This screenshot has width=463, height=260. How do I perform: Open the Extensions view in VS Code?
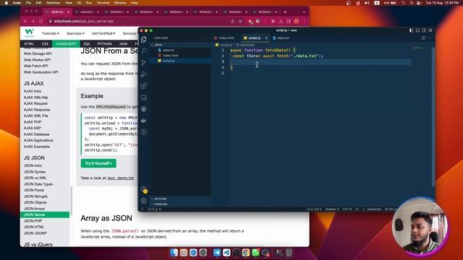point(144,86)
